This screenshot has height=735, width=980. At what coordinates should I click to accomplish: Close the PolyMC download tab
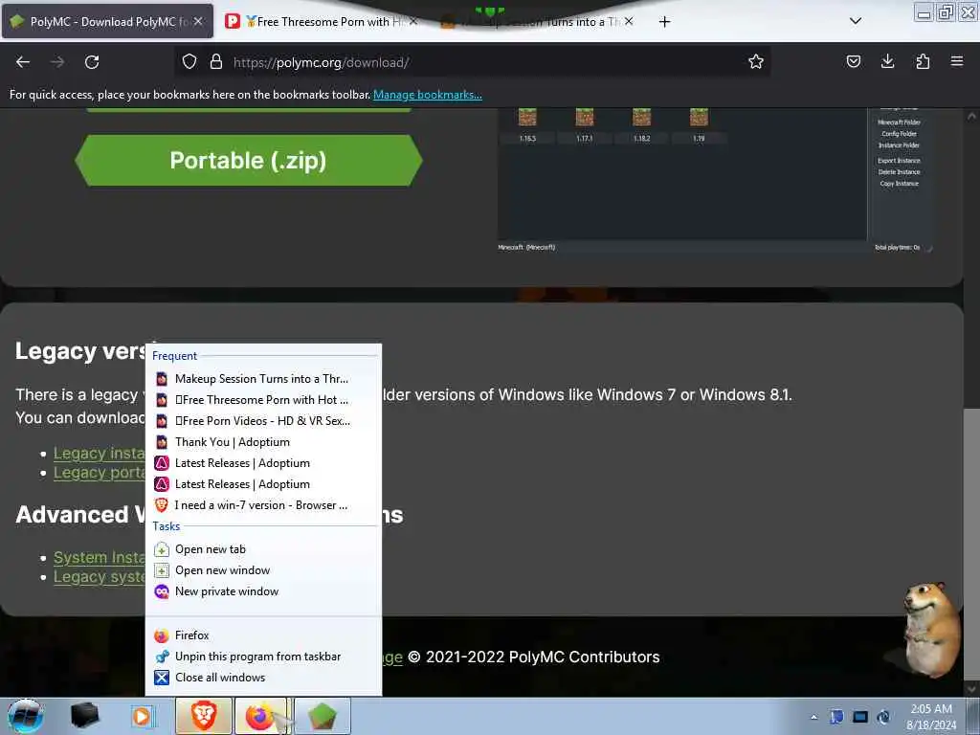coord(198,21)
